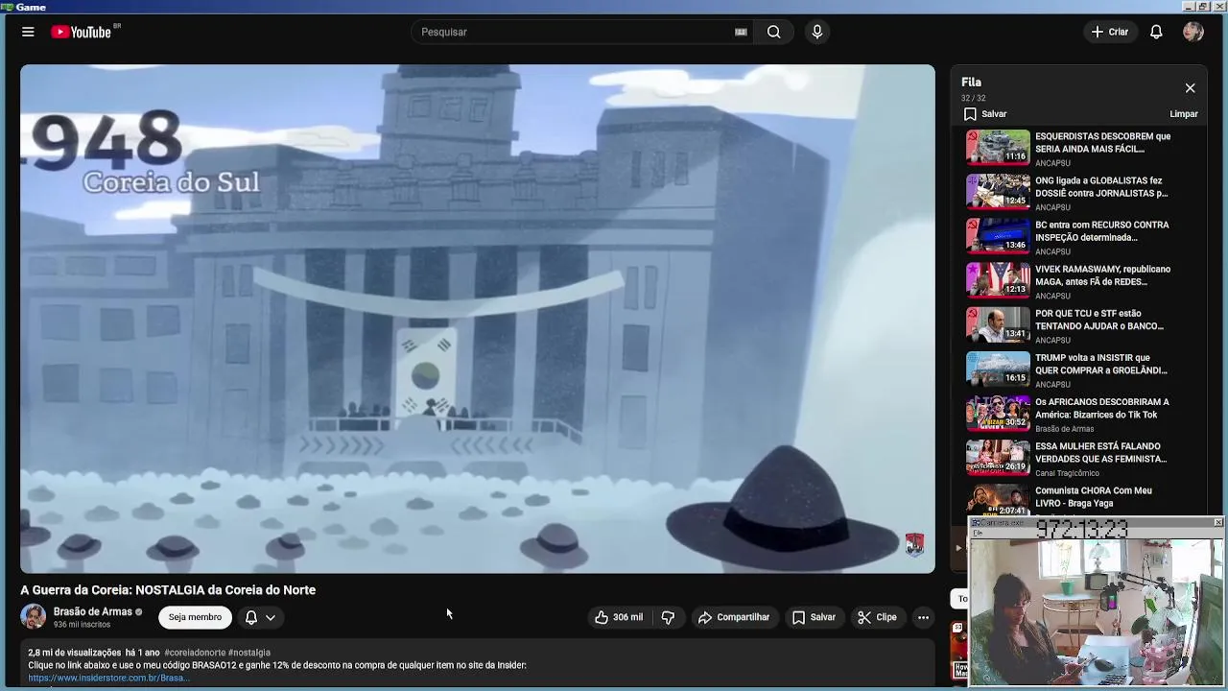
Task: Open the Criar menu
Action: tap(1110, 32)
